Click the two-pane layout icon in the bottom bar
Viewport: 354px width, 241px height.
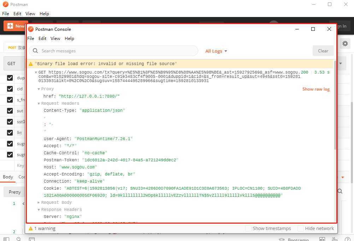click(322, 239)
